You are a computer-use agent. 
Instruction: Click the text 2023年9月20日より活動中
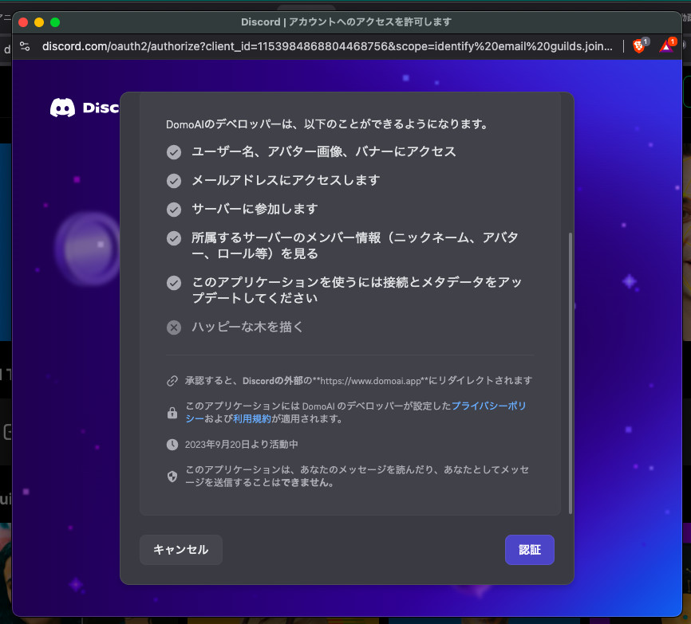point(242,445)
